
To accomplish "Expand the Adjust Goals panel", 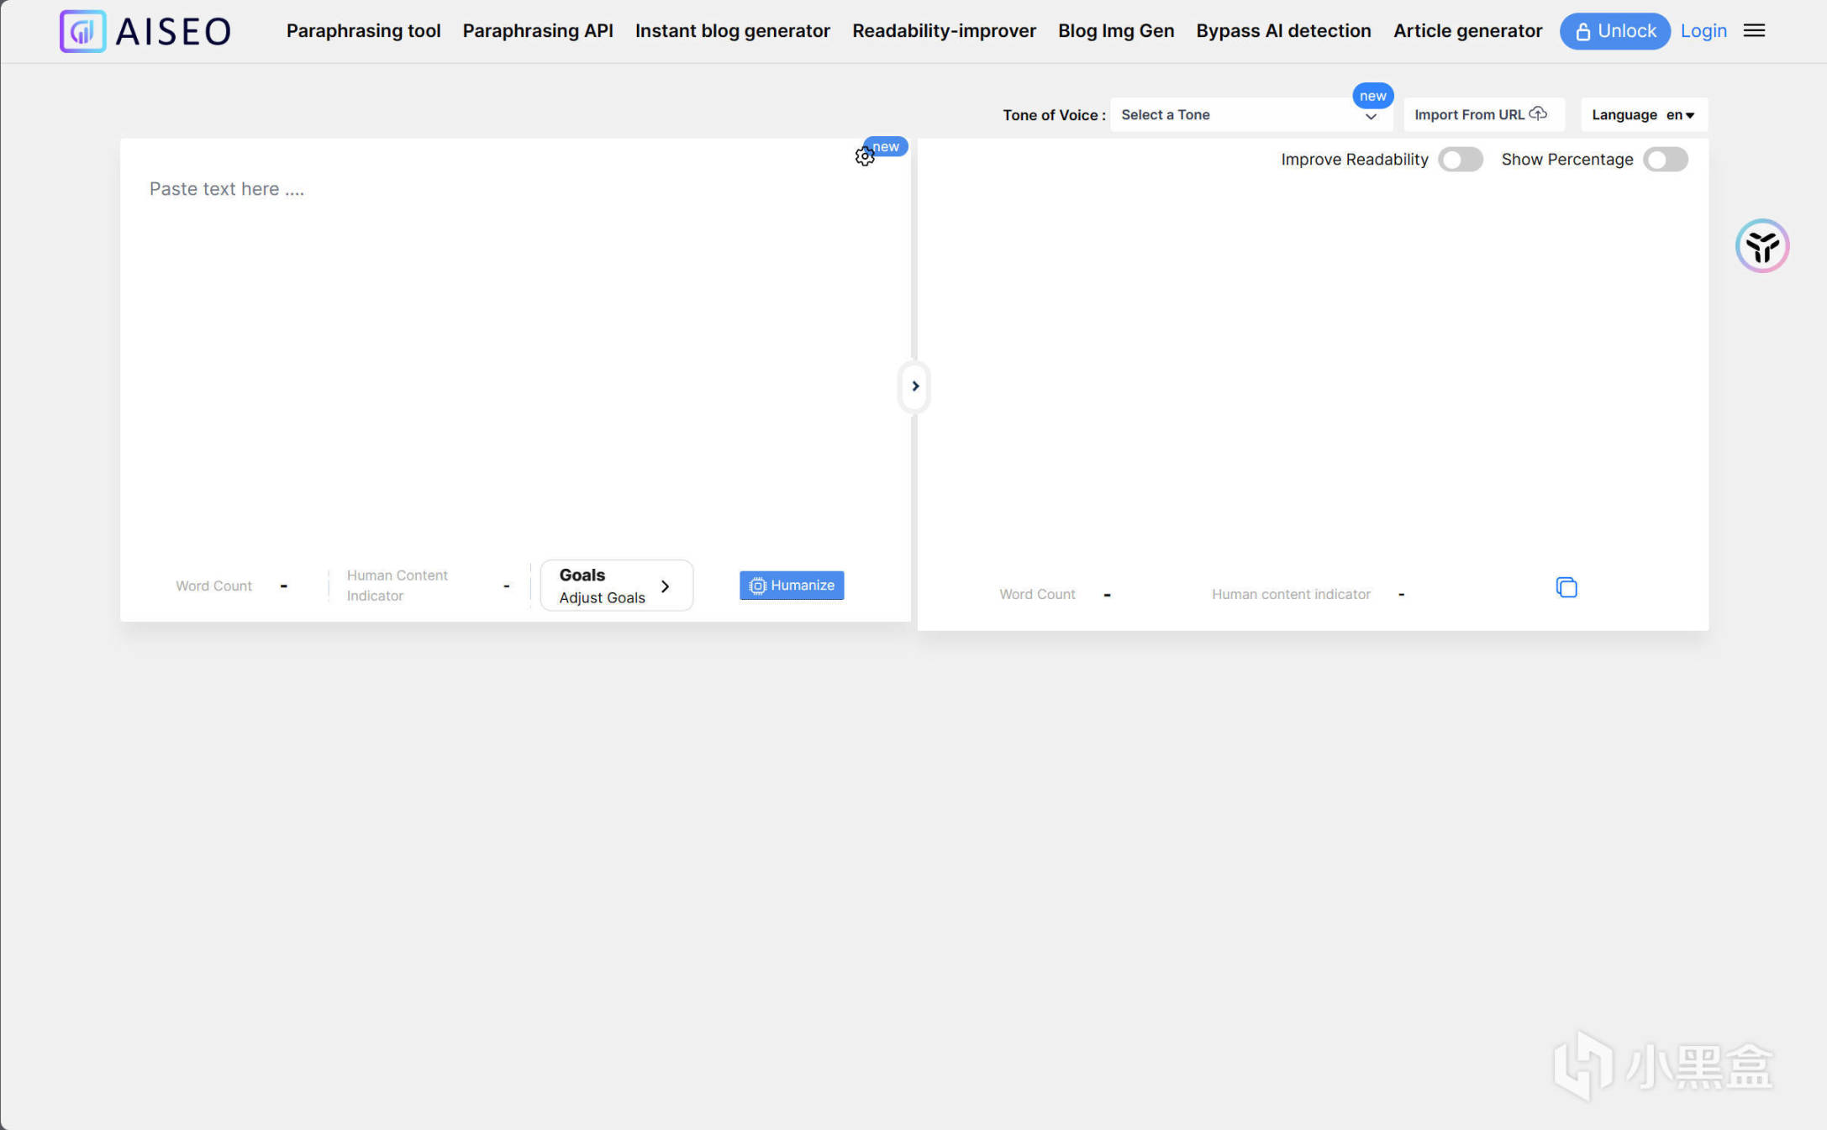I will (x=616, y=586).
